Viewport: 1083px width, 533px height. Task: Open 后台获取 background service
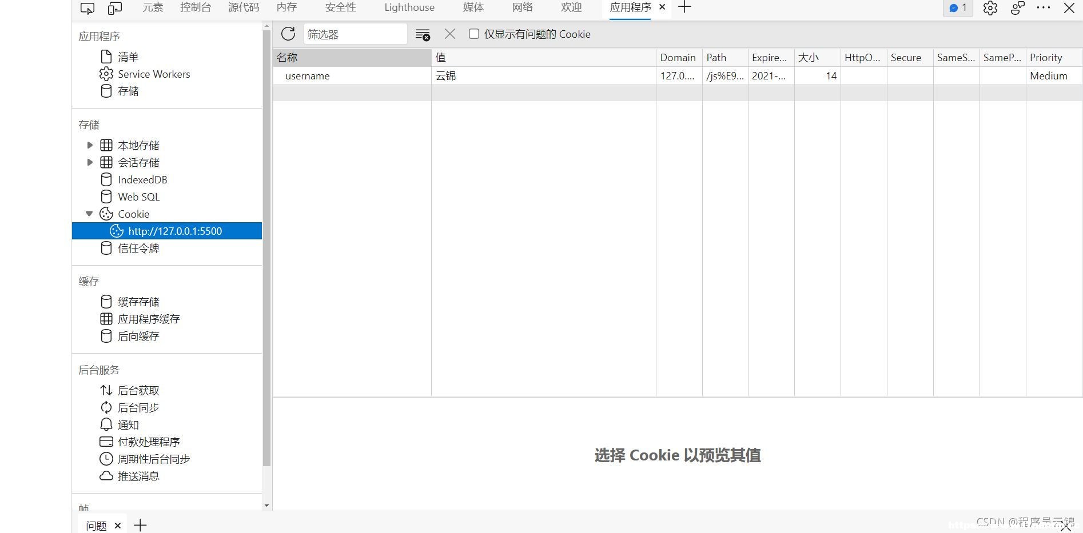coord(138,390)
